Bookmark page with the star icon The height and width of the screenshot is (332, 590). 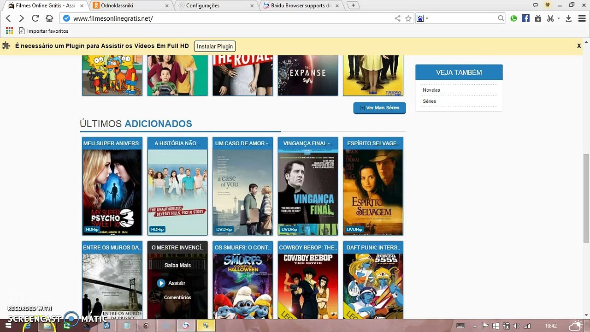tap(408, 18)
